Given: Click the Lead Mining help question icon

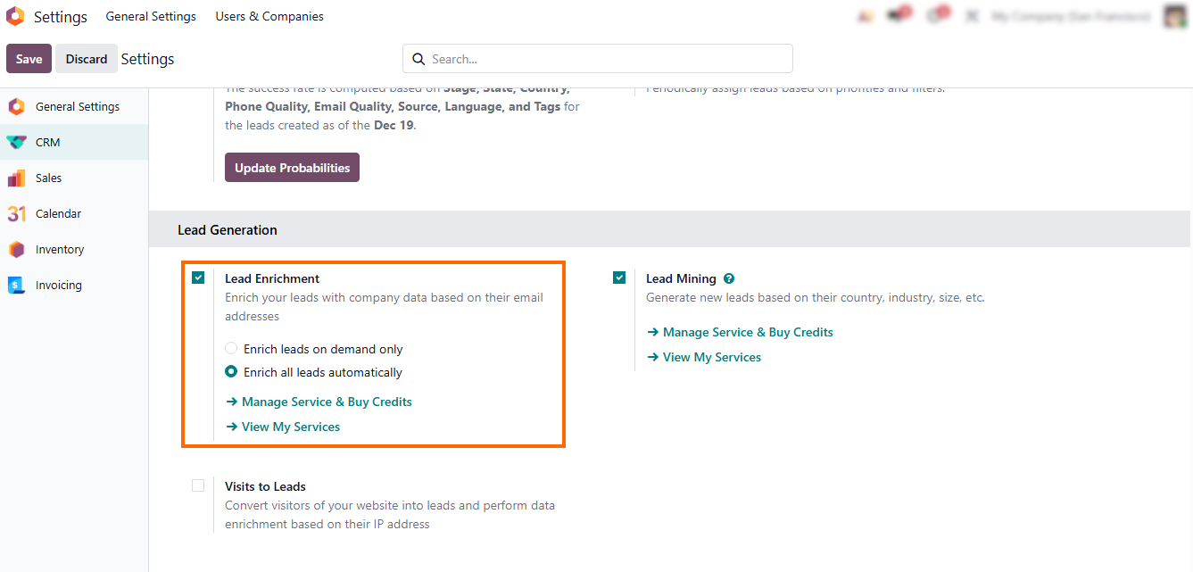Looking at the screenshot, I should 729,278.
